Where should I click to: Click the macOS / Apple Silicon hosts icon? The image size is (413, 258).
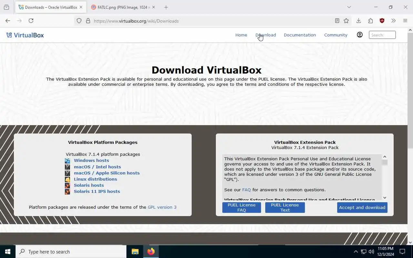coord(67,173)
